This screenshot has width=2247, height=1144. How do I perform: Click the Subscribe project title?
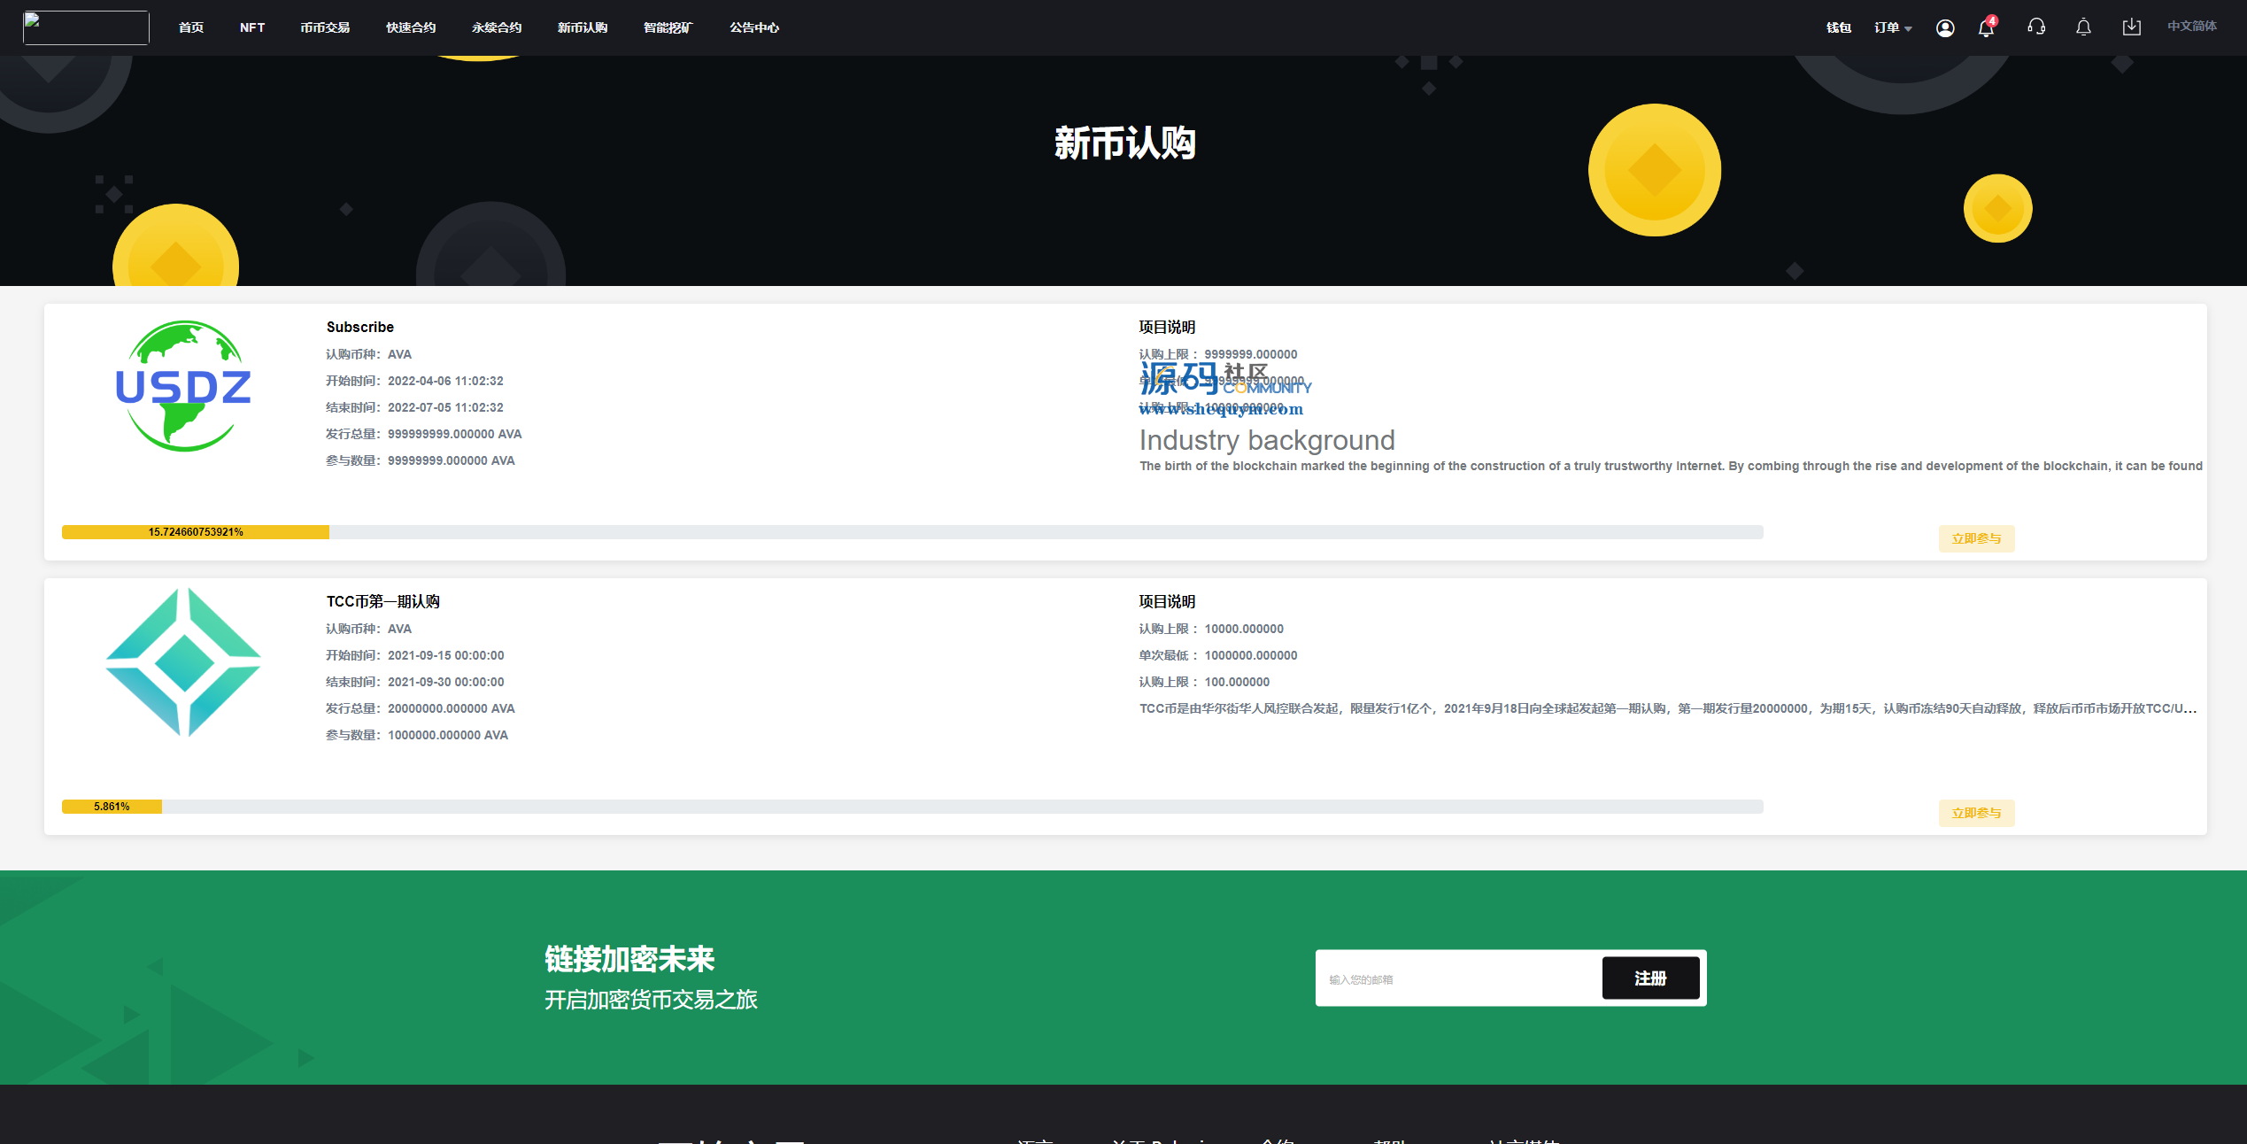[360, 327]
